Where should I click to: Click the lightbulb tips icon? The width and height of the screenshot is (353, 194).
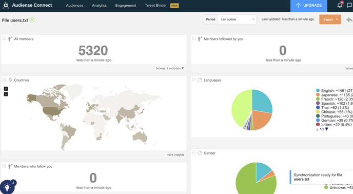coord(7,187)
